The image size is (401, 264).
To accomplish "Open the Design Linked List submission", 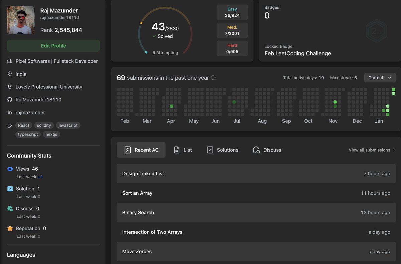I will pos(256,174).
